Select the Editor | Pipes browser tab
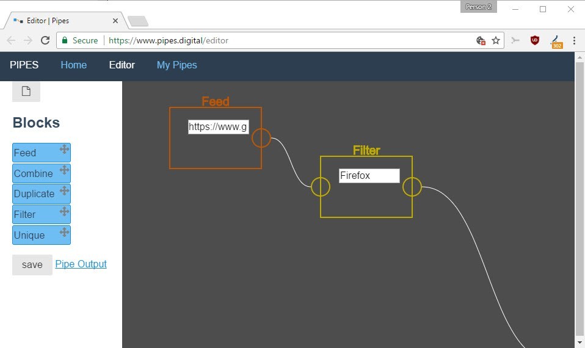 [x=65, y=21]
